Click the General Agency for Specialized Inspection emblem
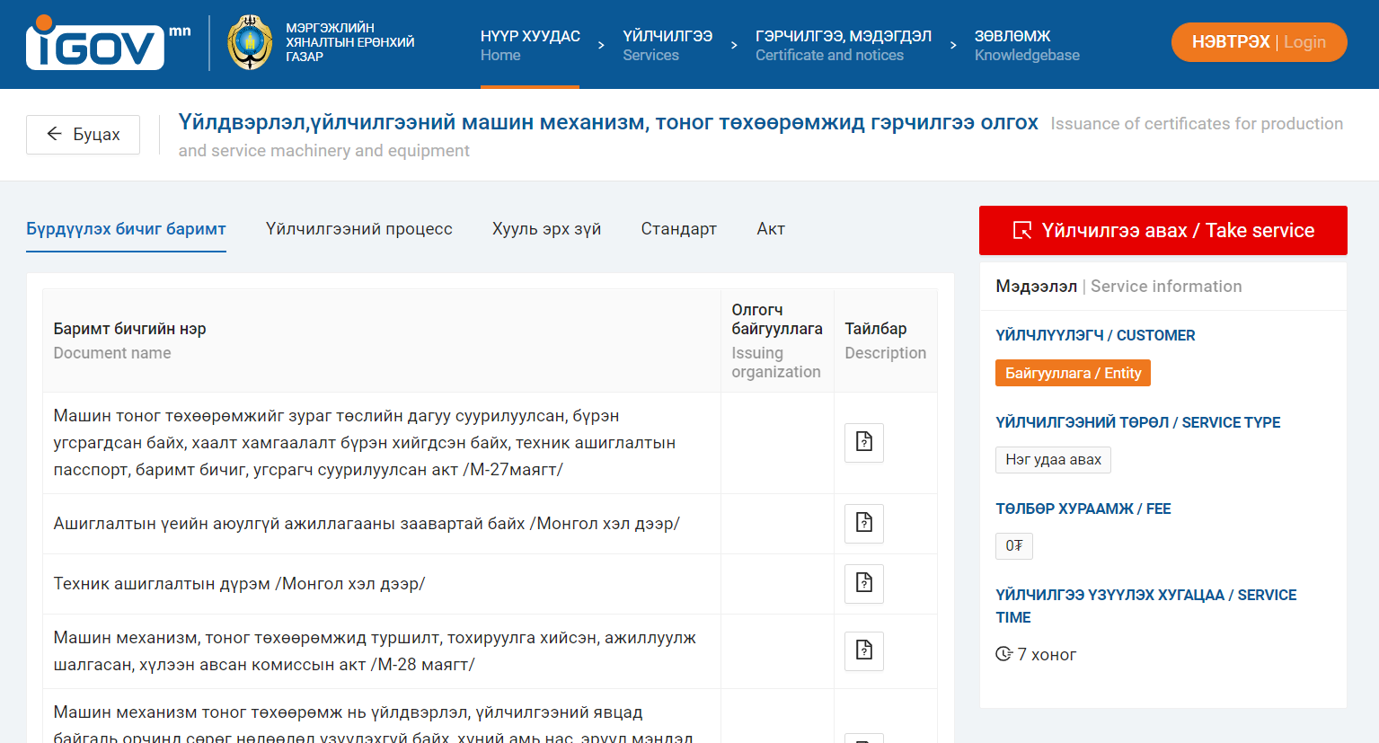 pyautogui.click(x=250, y=42)
